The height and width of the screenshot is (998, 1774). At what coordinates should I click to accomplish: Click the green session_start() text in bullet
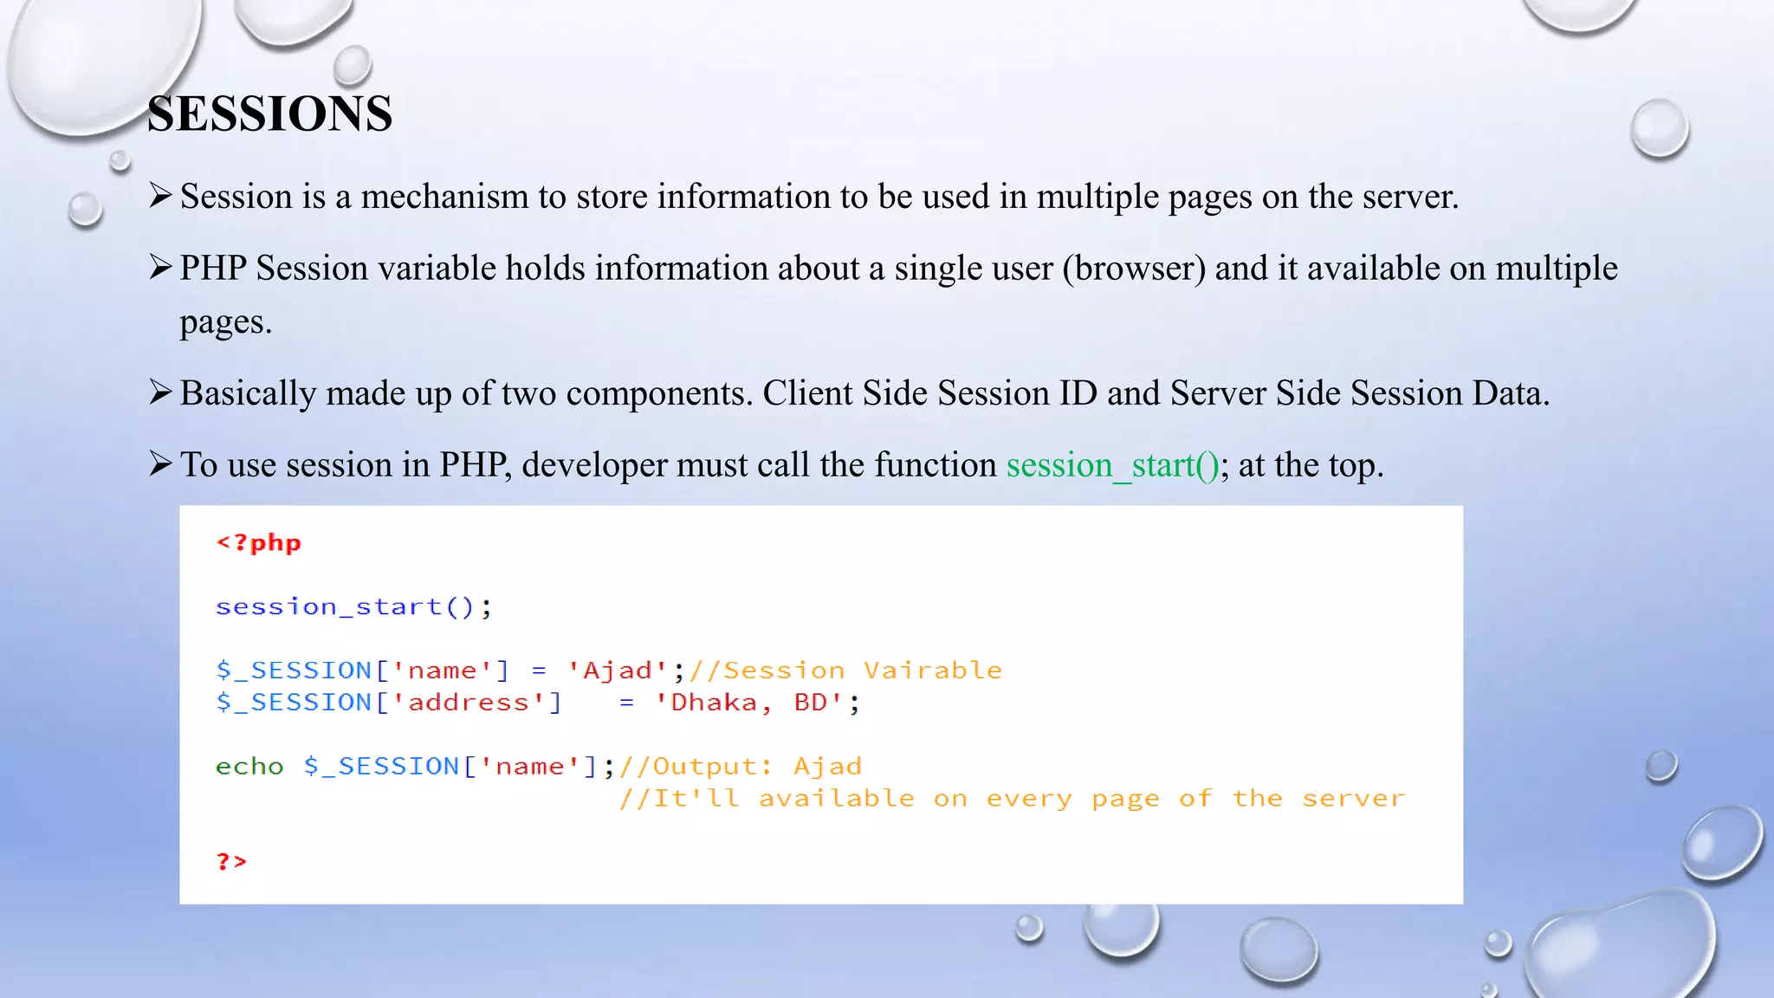click(1112, 465)
